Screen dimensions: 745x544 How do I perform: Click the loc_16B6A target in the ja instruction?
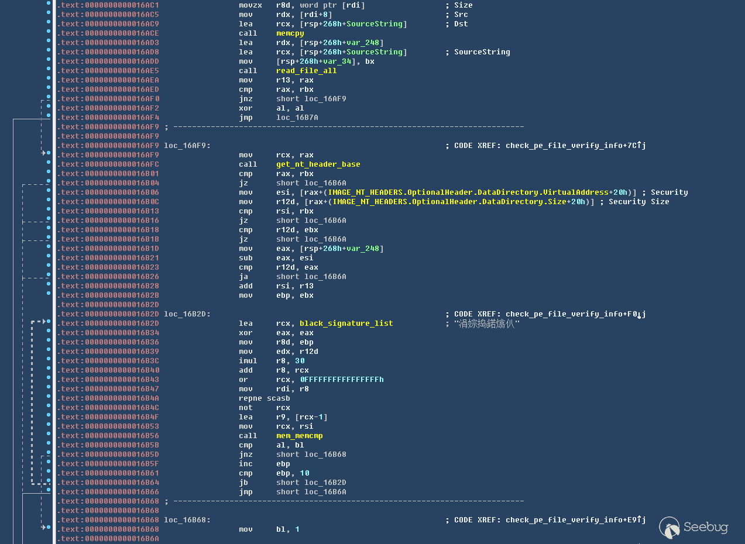click(325, 277)
